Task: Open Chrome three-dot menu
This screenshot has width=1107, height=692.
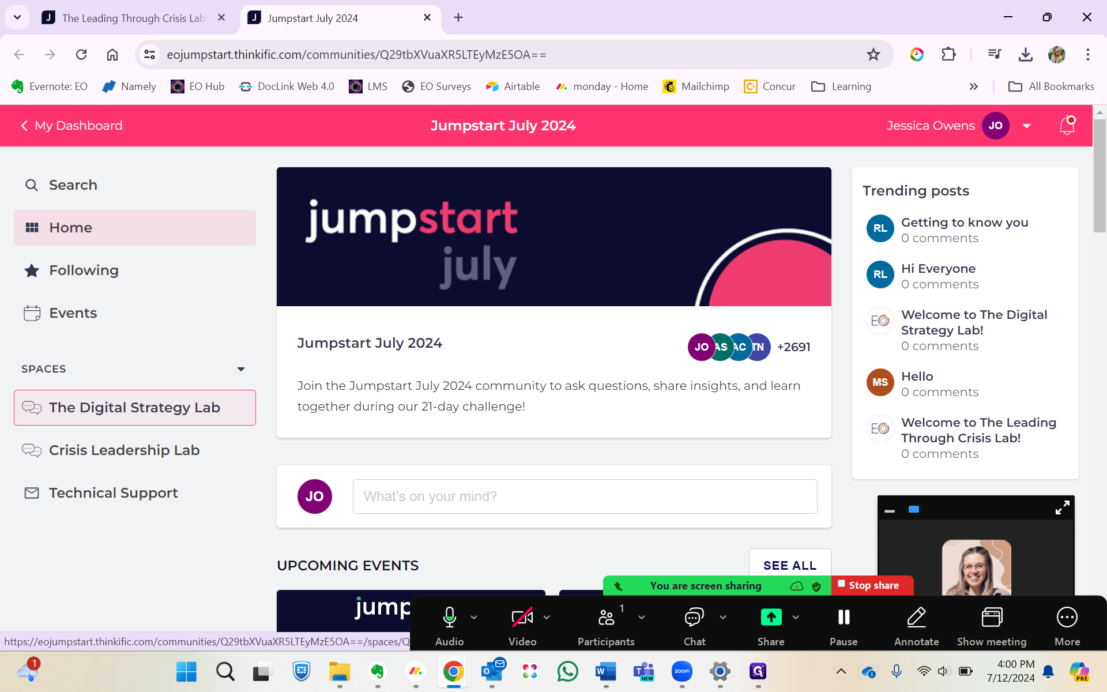Action: (1088, 54)
